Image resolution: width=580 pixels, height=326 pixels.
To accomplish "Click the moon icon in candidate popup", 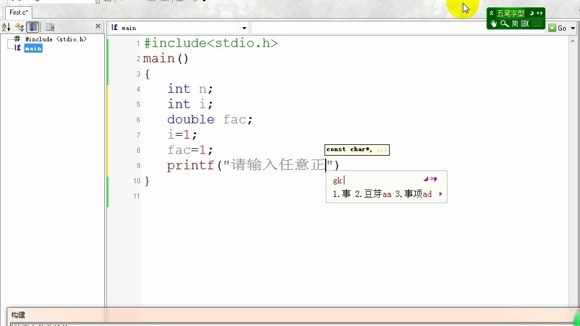I will 426,179.
